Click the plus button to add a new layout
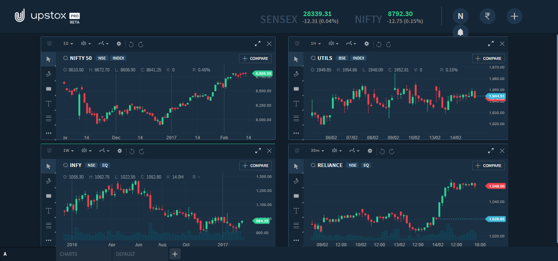The image size is (558, 261). pos(175,254)
